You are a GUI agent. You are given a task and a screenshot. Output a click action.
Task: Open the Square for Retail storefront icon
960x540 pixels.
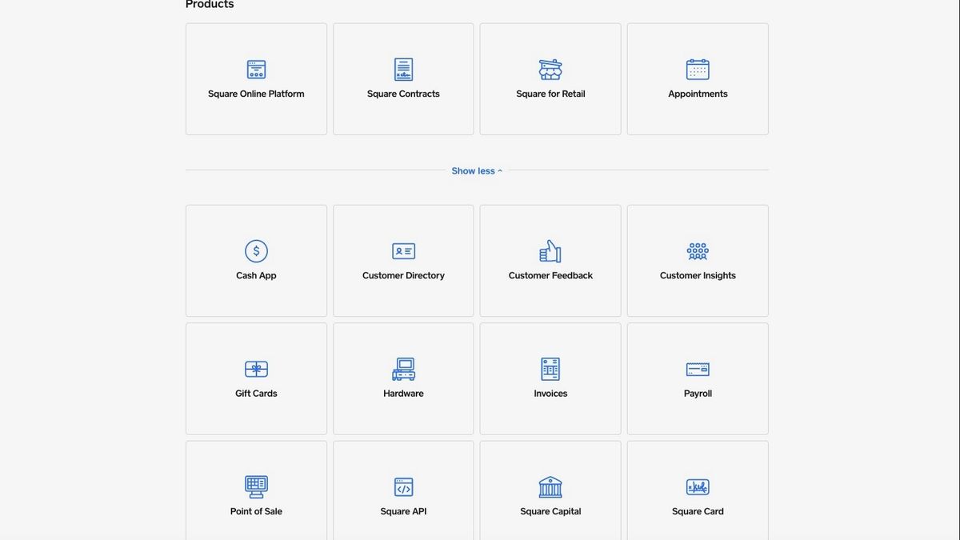(x=550, y=70)
